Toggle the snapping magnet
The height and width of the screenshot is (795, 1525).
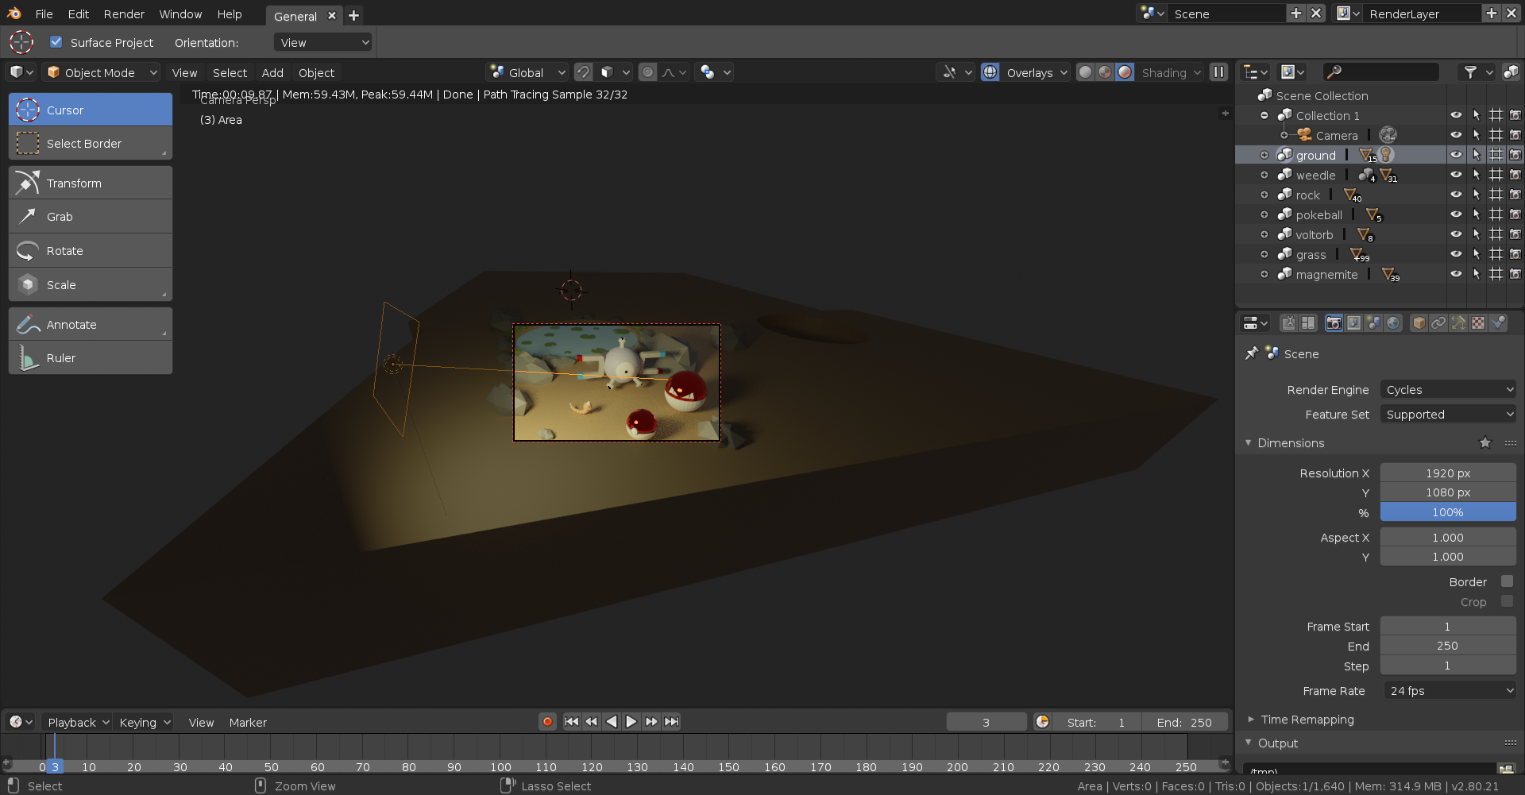[584, 72]
